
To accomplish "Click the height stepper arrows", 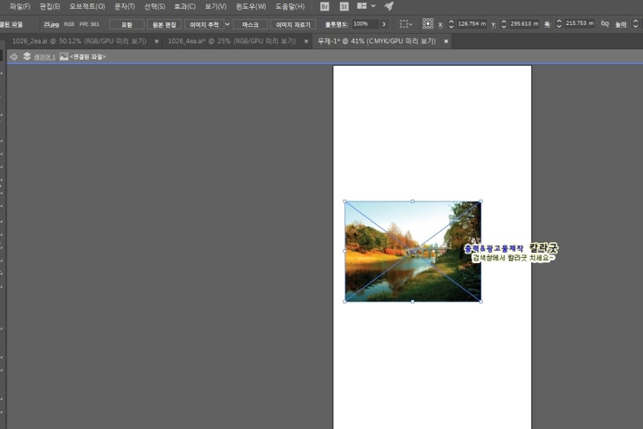I will coord(635,23).
